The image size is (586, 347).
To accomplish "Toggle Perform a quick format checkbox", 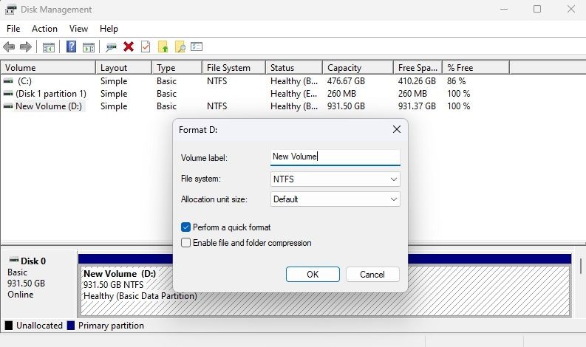I will (185, 227).
